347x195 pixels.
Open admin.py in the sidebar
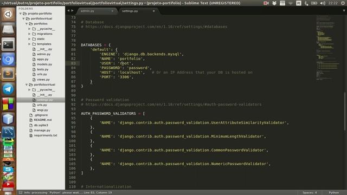point(43,54)
